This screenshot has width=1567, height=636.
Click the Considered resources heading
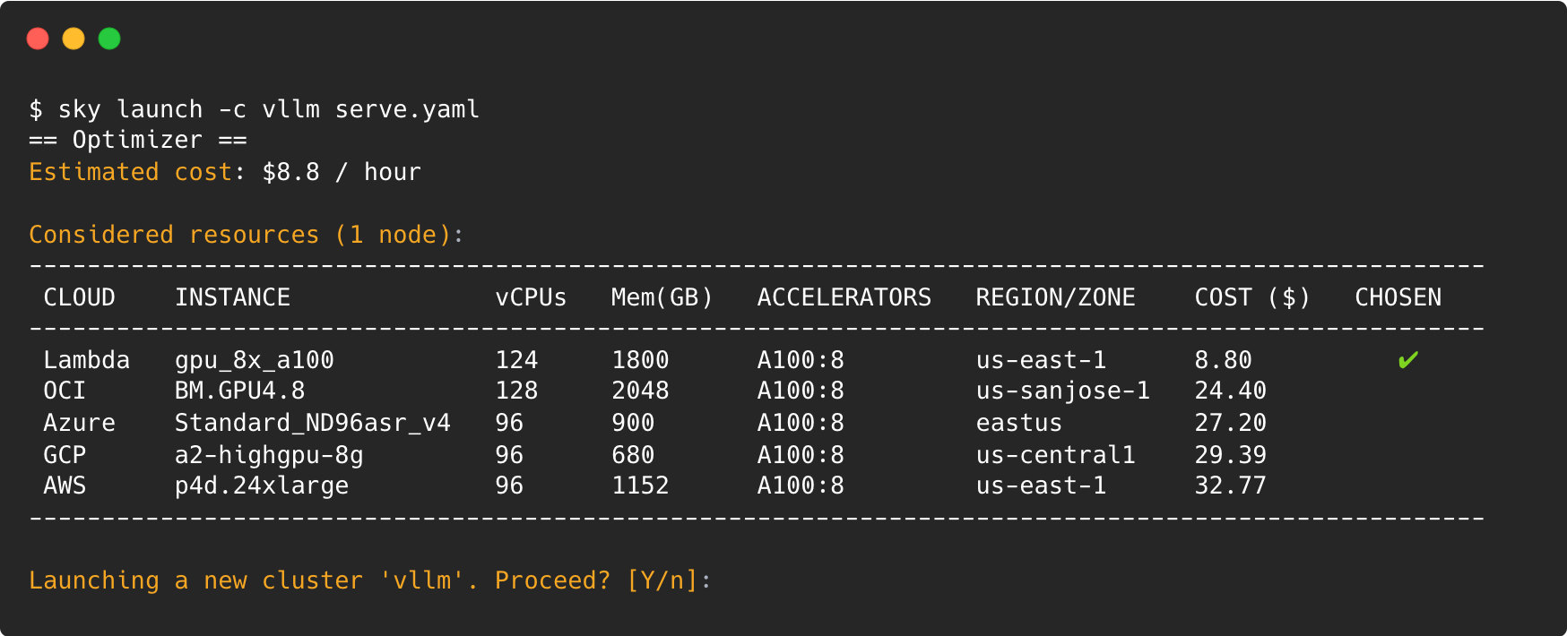pyautogui.click(x=240, y=235)
